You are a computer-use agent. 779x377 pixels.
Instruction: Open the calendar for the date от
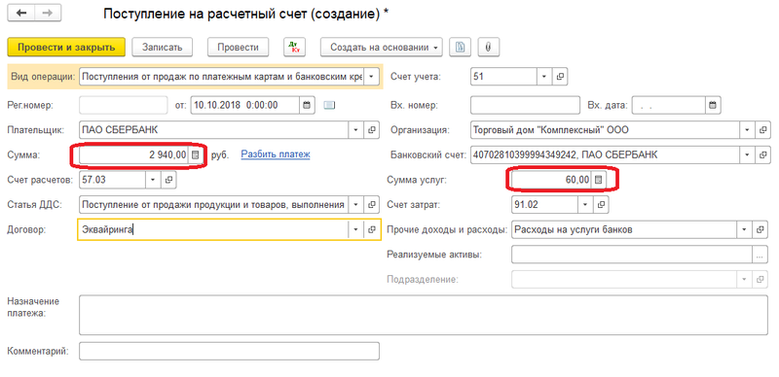(x=307, y=105)
